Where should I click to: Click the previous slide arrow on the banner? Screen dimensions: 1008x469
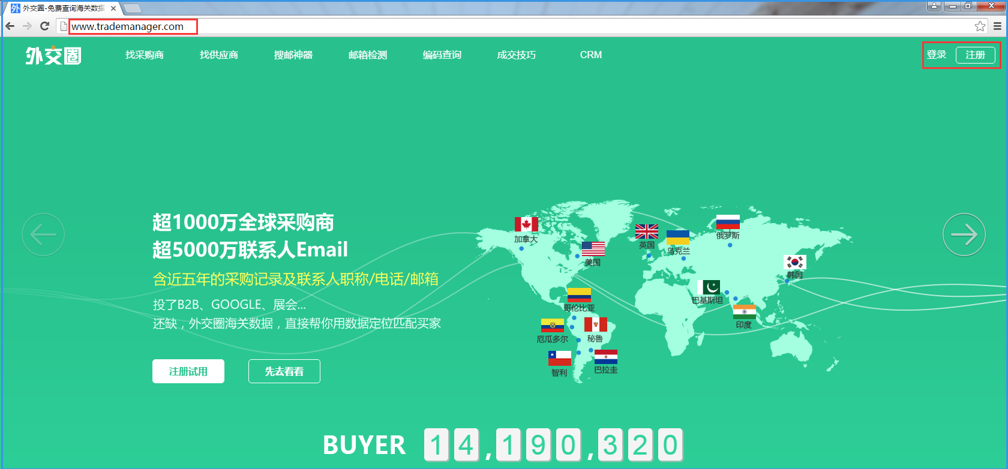(43, 235)
